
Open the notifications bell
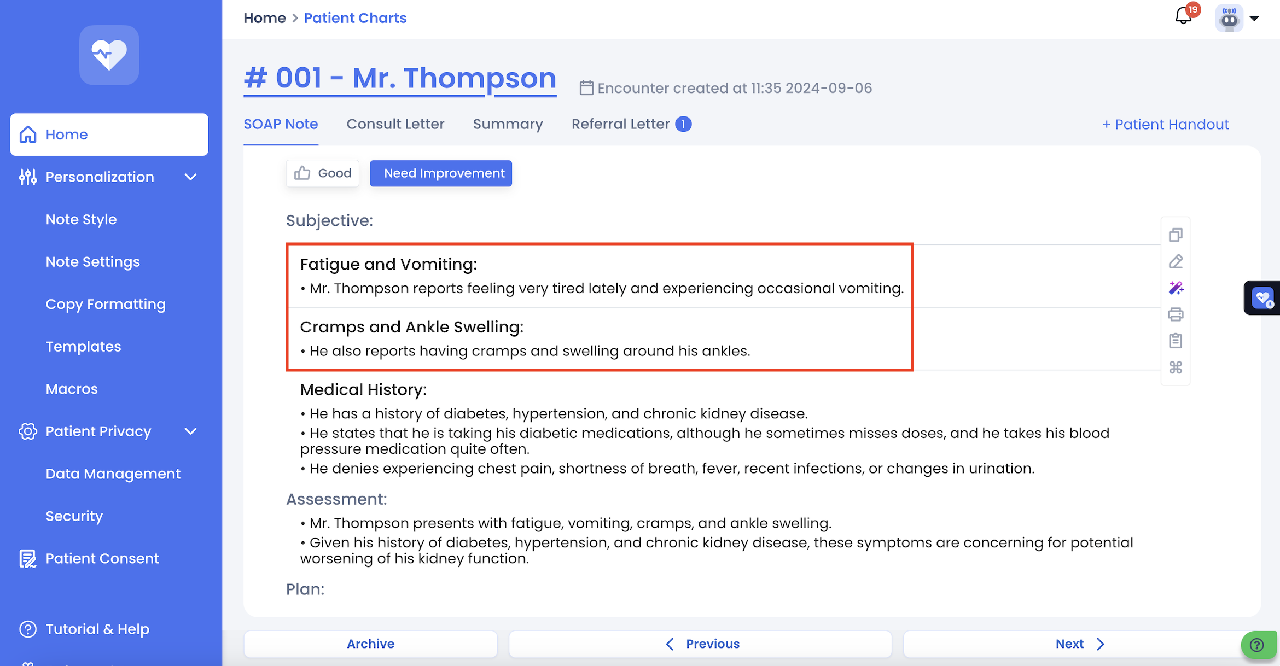coord(1184,16)
